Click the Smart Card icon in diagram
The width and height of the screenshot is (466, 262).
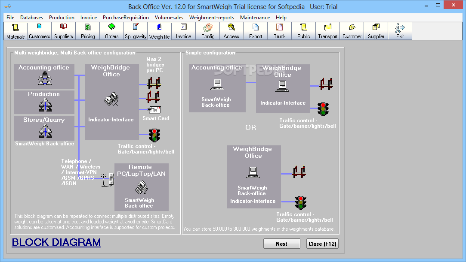pyautogui.click(x=154, y=110)
